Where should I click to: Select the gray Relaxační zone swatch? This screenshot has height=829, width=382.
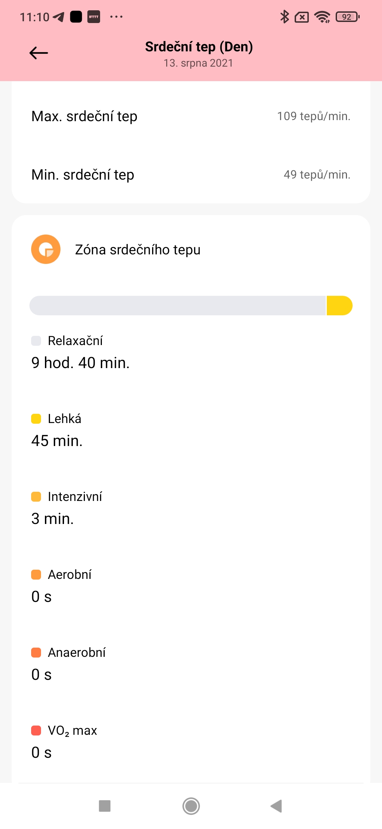tap(36, 341)
